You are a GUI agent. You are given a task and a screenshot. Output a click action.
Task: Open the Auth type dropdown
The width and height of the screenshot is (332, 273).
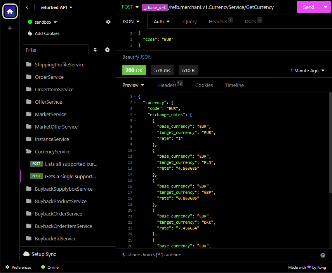tap(162, 22)
